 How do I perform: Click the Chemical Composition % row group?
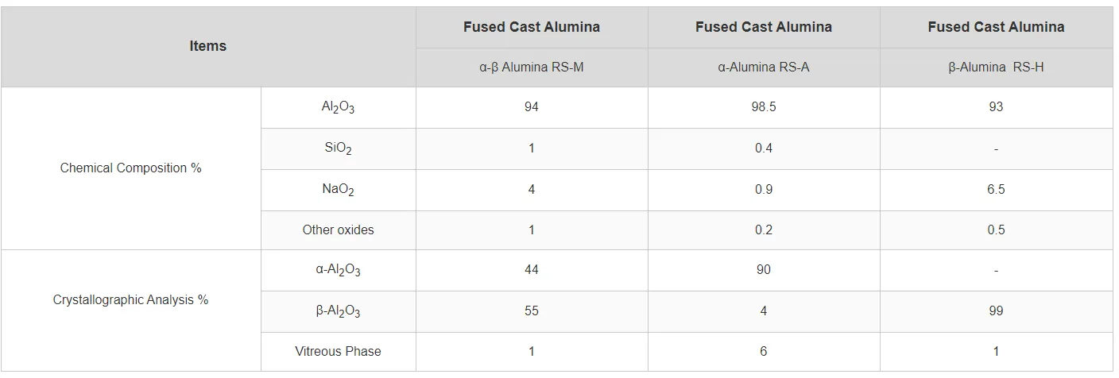coord(131,168)
